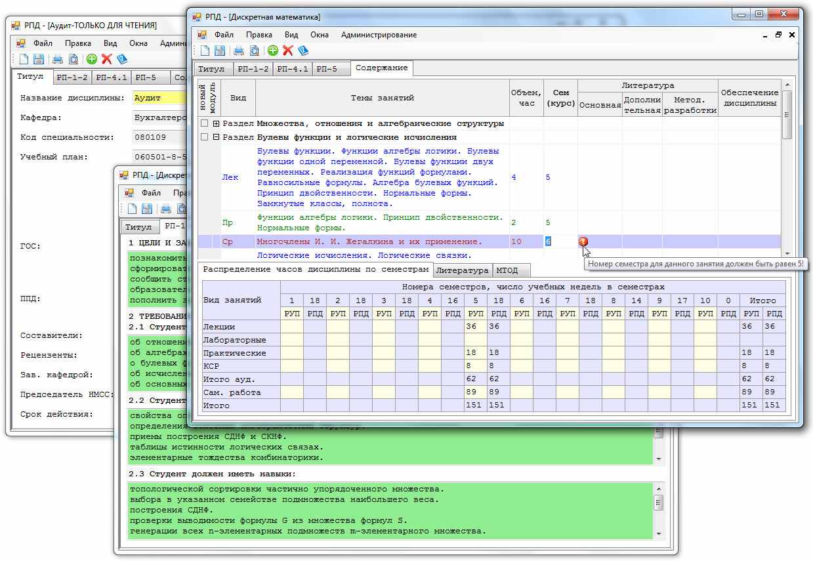Viewport: 813px width, 561px height.
Task: Open the Help book icon in front window
Action: [x=302, y=51]
